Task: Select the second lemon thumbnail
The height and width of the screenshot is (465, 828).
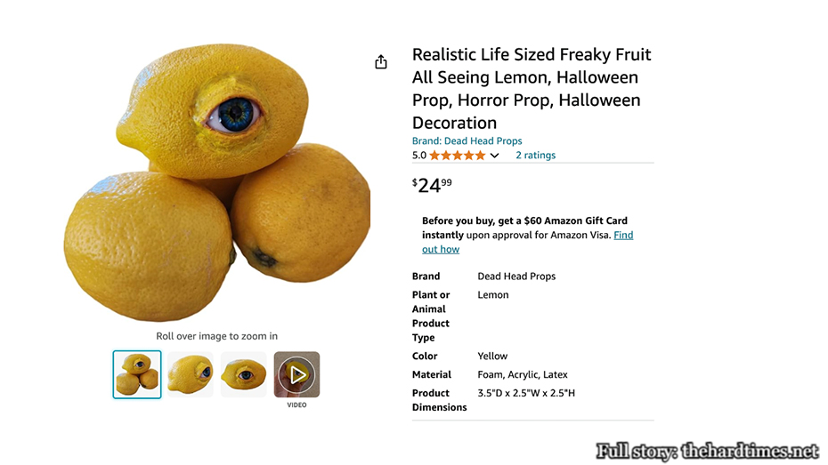Action: tap(191, 374)
